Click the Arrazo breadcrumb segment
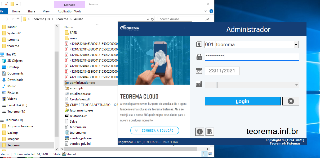This screenshot has height=158, width=320. click(79, 19)
